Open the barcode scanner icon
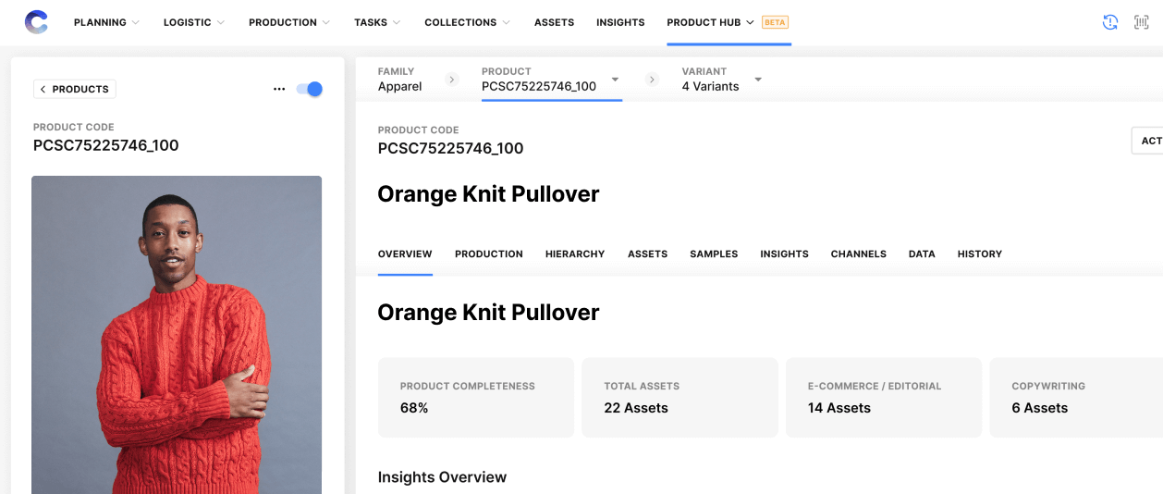Image resolution: width=1163 pixels, height=494 pixels. 1141,22
